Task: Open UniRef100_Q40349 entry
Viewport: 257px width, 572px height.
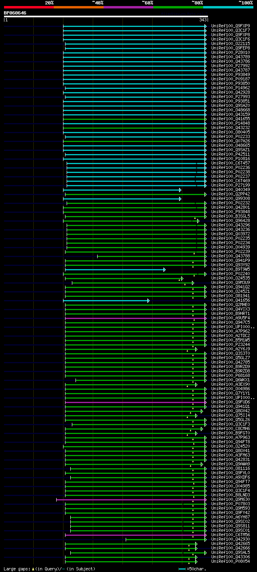Action: (230, 190)
